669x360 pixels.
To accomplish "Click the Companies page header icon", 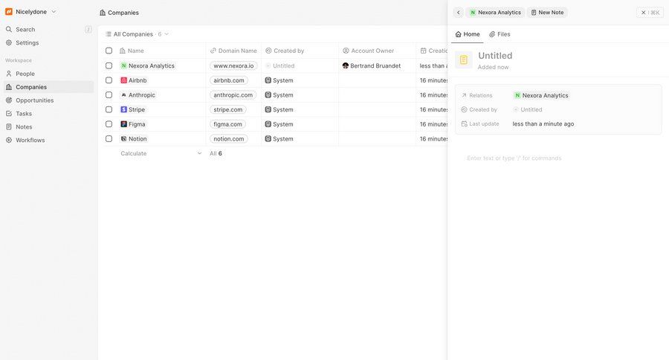I will 103,13.
